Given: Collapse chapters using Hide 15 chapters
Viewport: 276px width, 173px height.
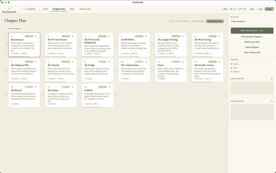Looking at the screenshot, I should click(x=13, y=28).
